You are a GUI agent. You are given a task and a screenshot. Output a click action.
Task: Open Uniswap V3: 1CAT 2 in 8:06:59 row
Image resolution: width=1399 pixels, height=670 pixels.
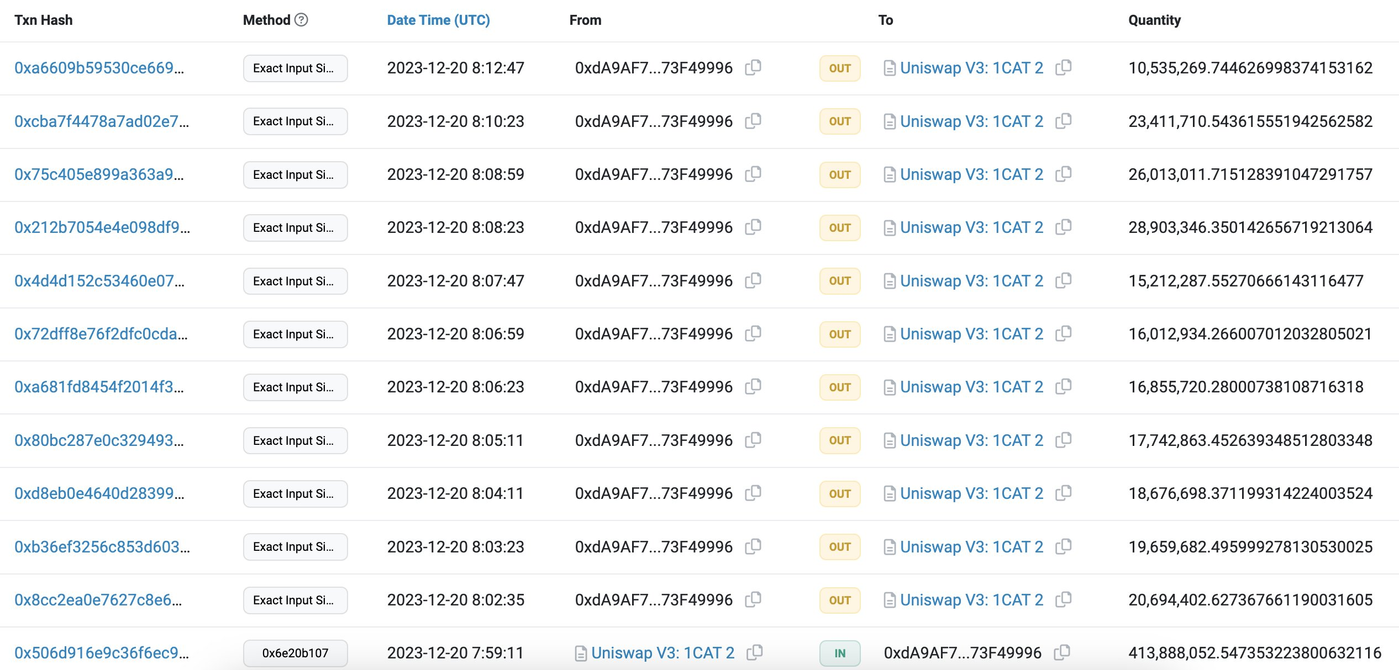tap(971, 334)
